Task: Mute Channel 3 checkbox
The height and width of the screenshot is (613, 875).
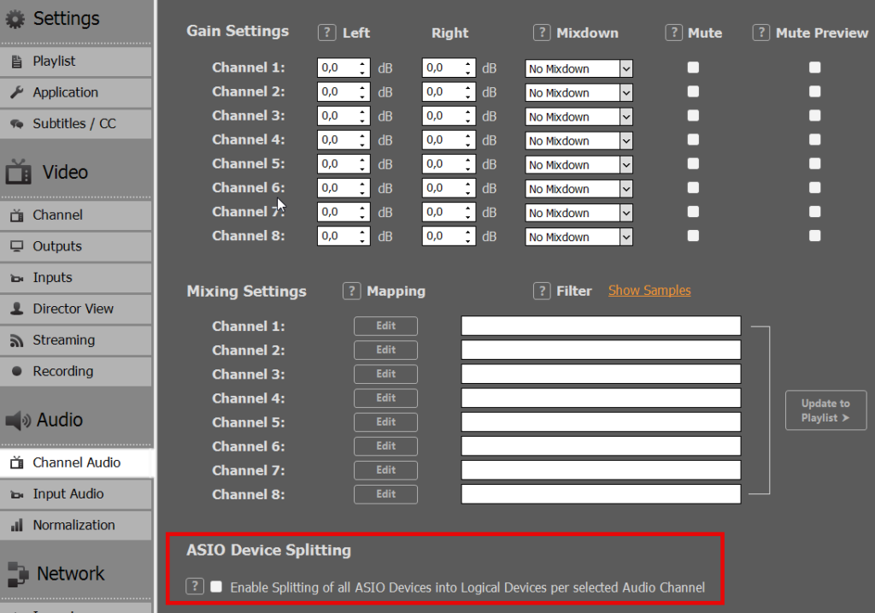Action: pyautogui.click(x=693, y=115)
